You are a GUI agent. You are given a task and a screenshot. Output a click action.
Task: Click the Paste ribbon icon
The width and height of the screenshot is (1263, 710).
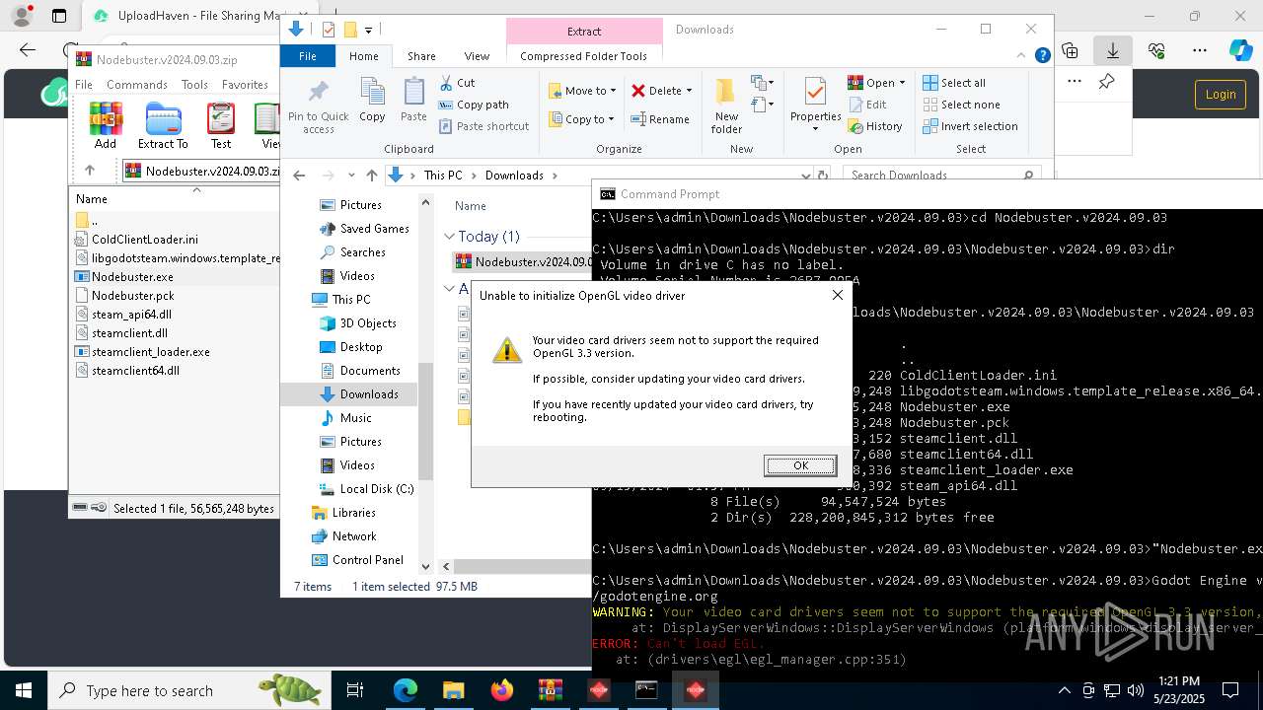413,101
